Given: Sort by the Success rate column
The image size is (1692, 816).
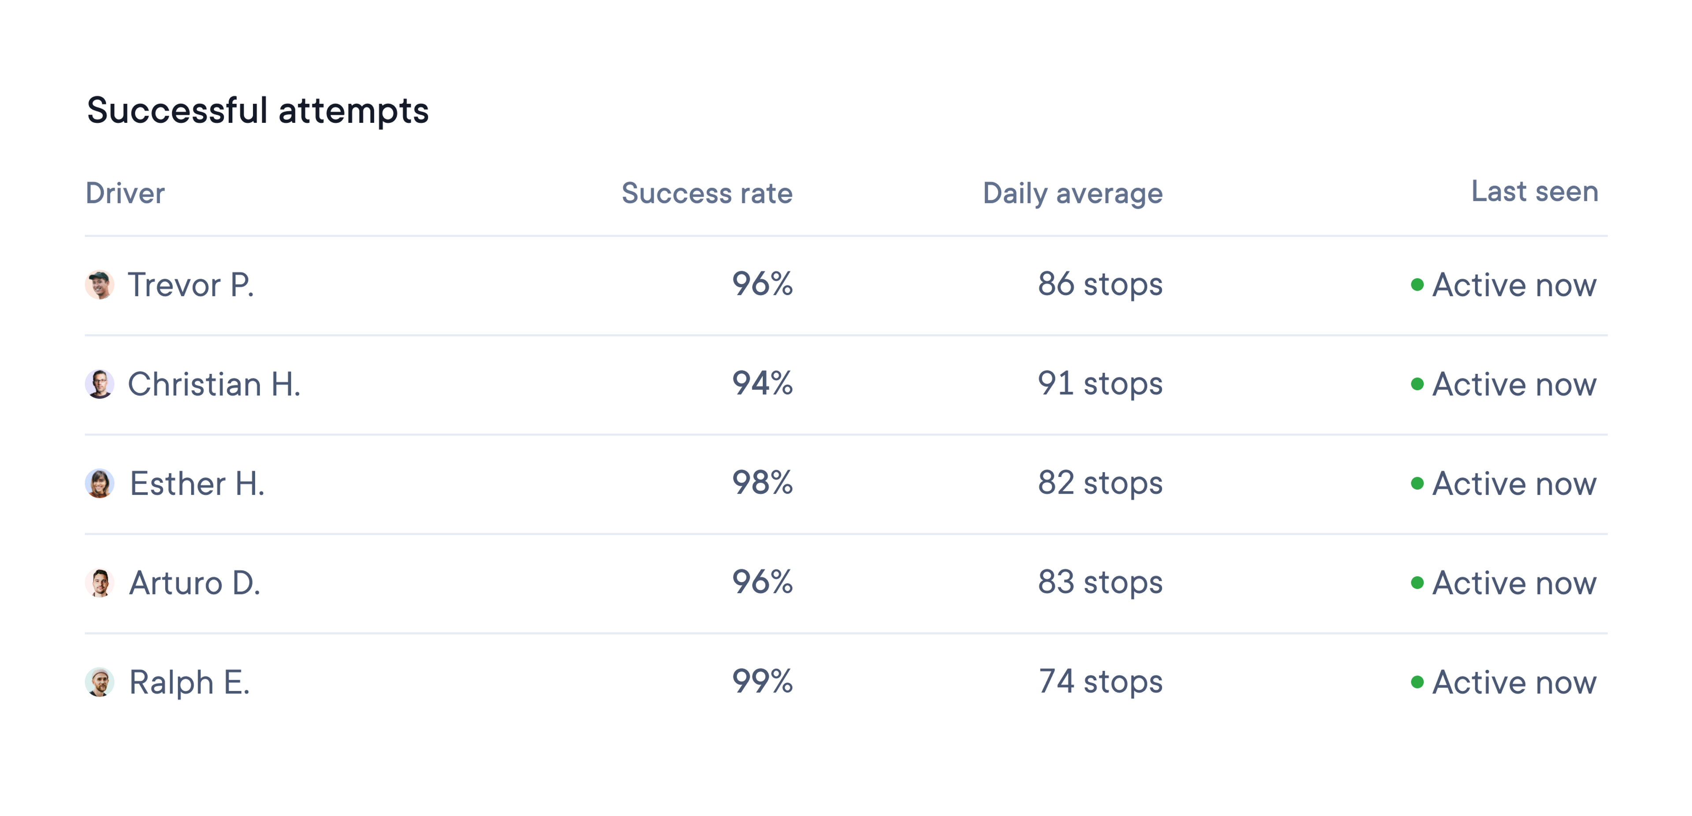Looking at the screenshot, I should [707, 193].
